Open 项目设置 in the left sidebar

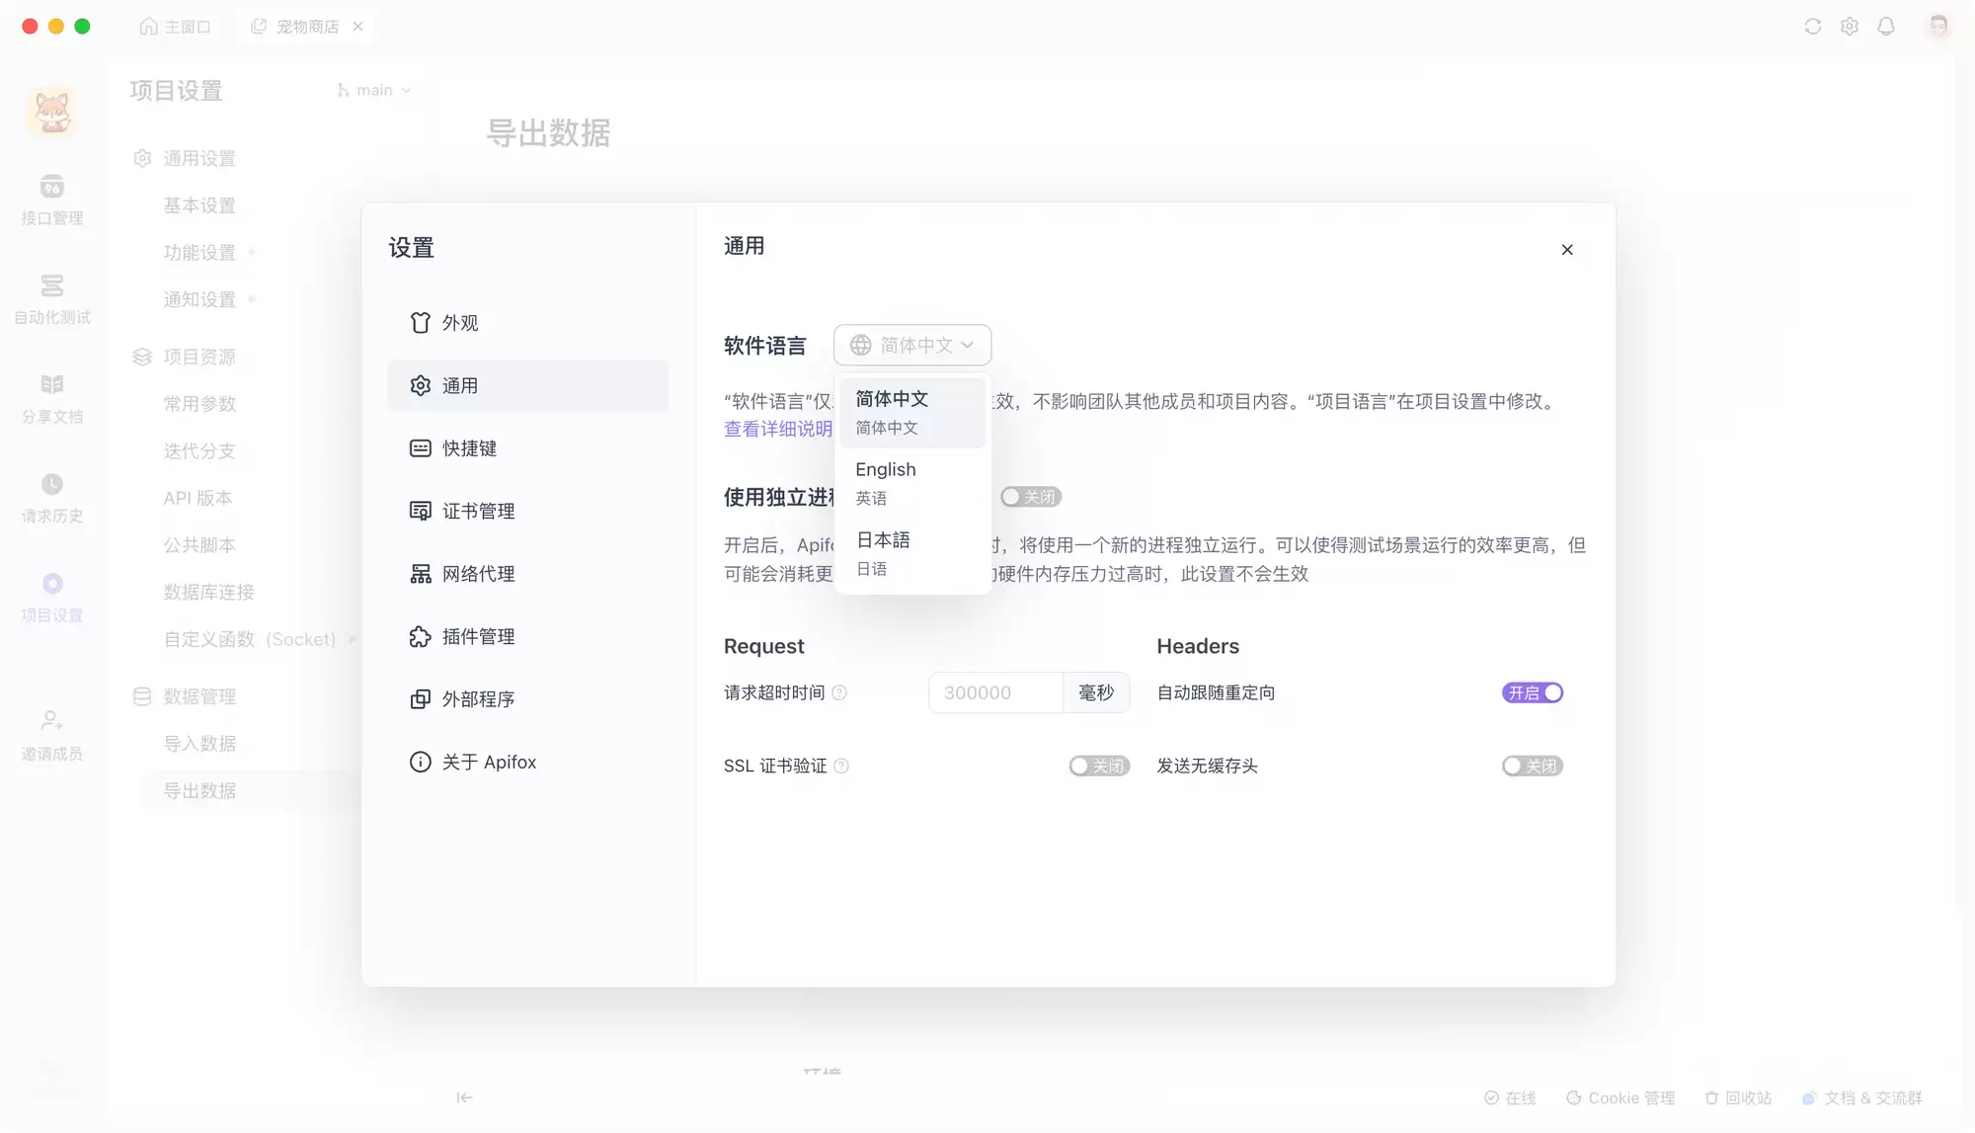click(x=52, y=599)
